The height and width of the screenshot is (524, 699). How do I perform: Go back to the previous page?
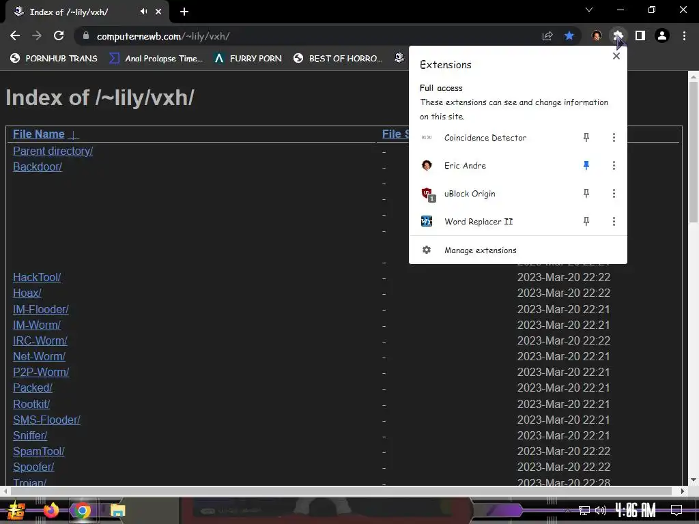point(15,35)
